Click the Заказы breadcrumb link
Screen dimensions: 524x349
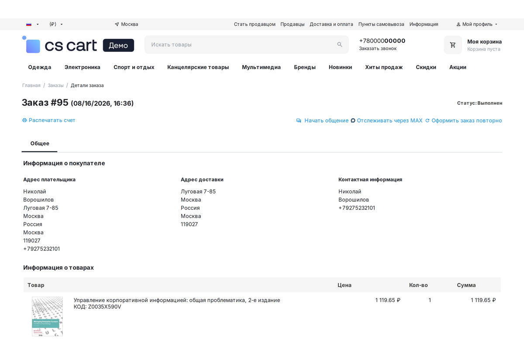[56, 86]
